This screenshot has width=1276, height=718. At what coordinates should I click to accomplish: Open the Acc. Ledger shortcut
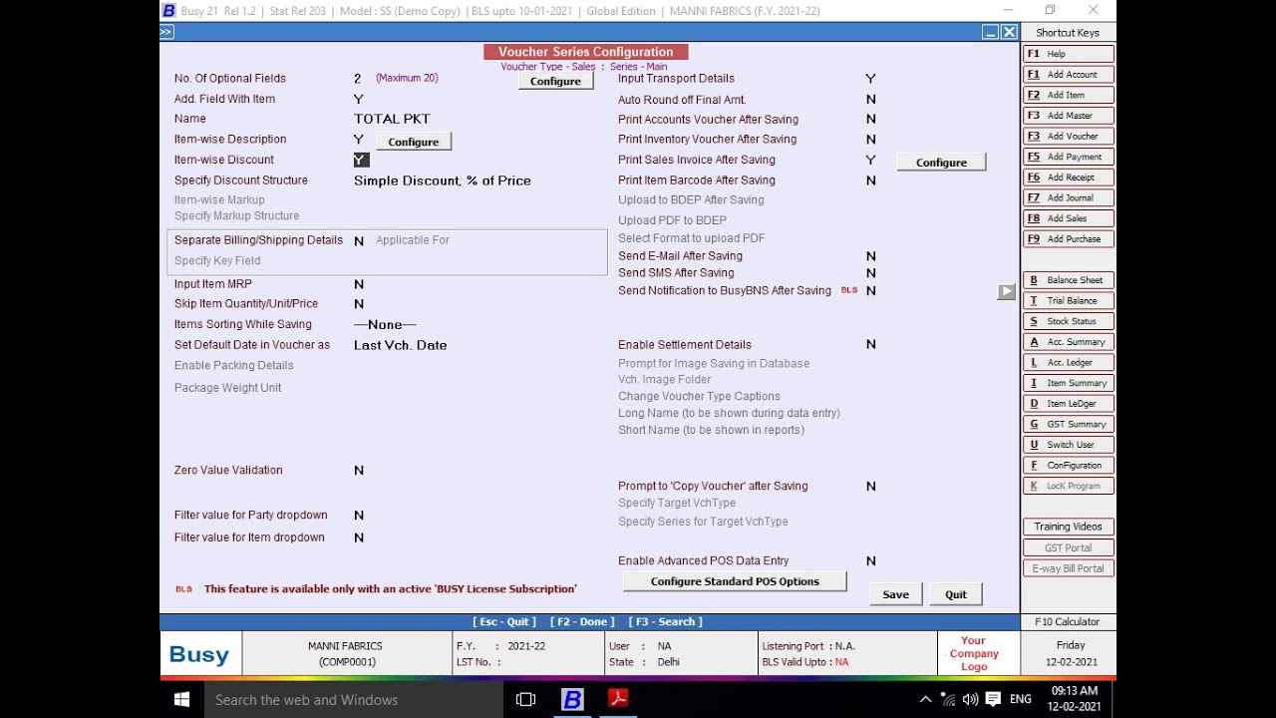pos(1068,362)
